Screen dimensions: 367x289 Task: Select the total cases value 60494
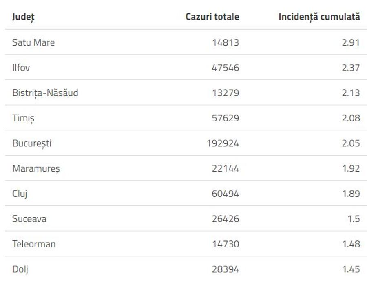click(226, 194)
